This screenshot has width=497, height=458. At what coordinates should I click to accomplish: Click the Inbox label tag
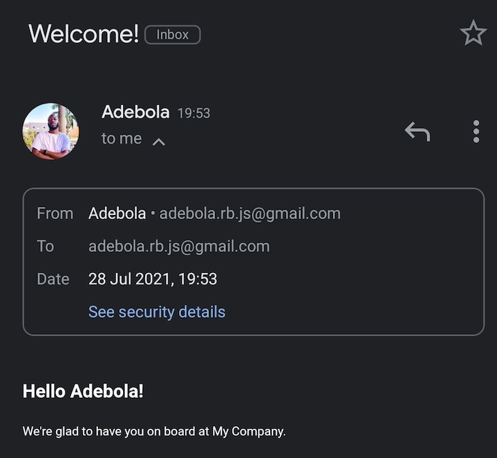click(x=172, y=35)
